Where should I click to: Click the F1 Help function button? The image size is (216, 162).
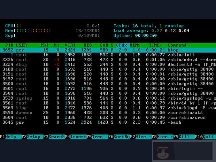11,137
